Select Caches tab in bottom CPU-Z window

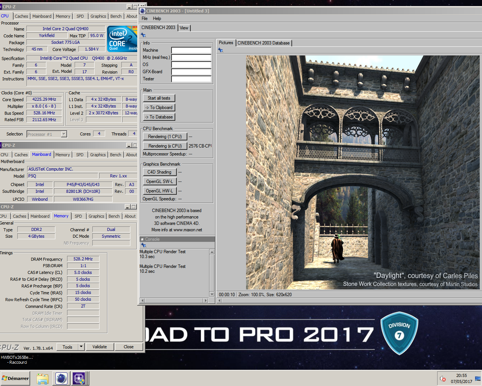click(x=20, y=216)
